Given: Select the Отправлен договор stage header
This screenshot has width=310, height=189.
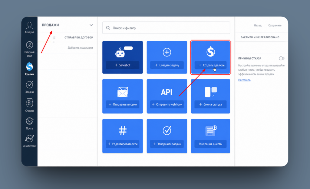Looking at the screenshot, I should pyautogui.click(x=78, y=37).
